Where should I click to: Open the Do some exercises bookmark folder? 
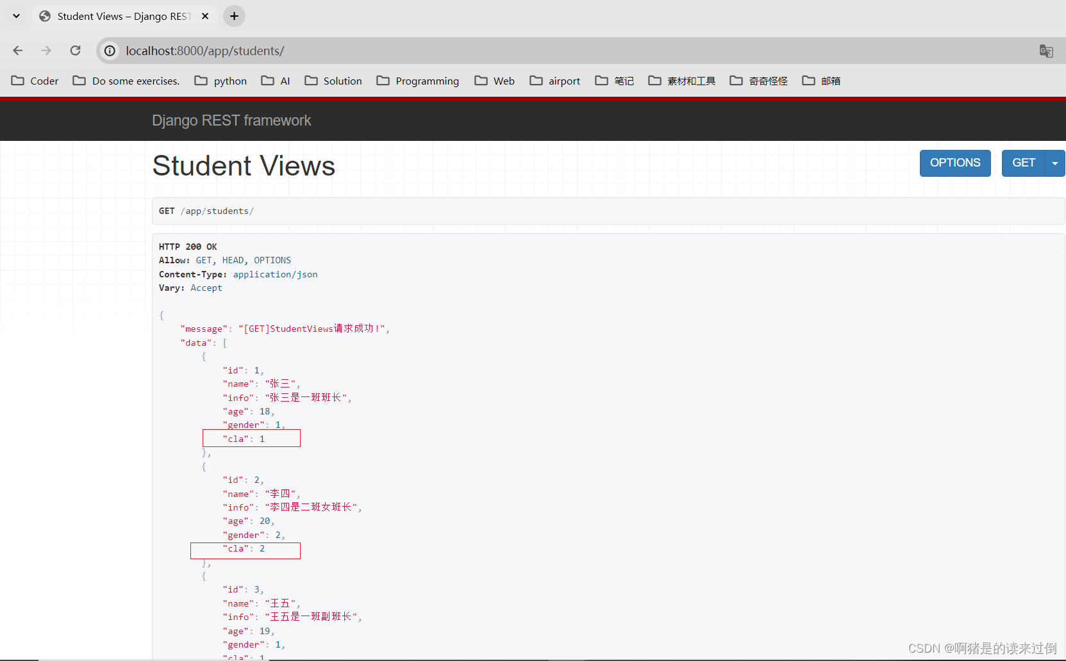click(126, 81)
